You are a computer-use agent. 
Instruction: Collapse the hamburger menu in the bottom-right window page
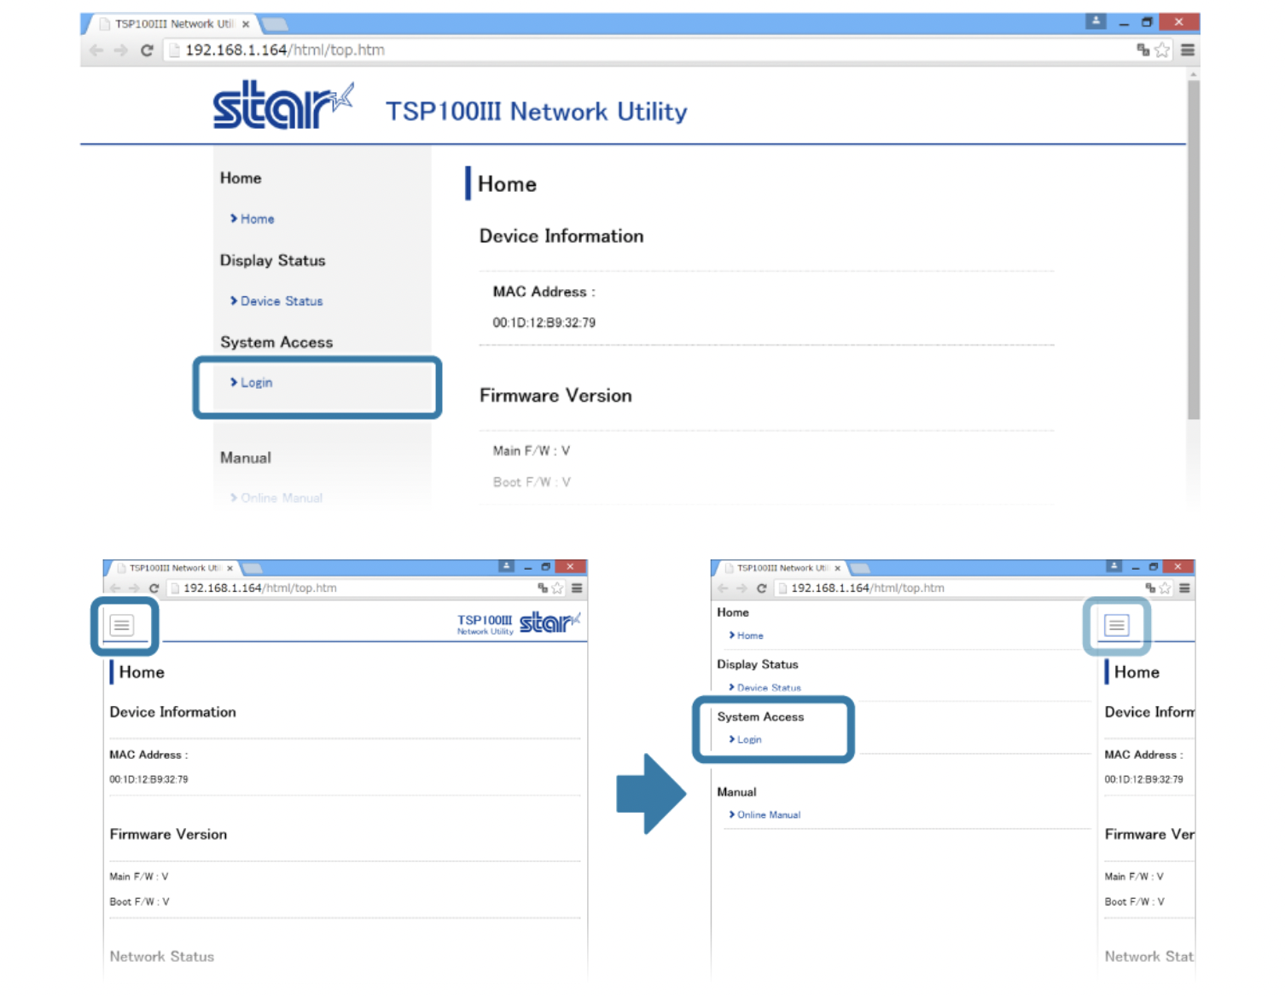[x=1116, y=625]
